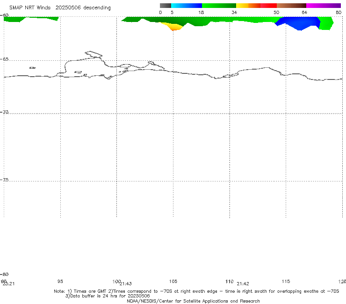The width and height of the screenshot is (346, 304).
Task: Click the cyan-to-blue segment of the color bar
Action: click(187, 6)
